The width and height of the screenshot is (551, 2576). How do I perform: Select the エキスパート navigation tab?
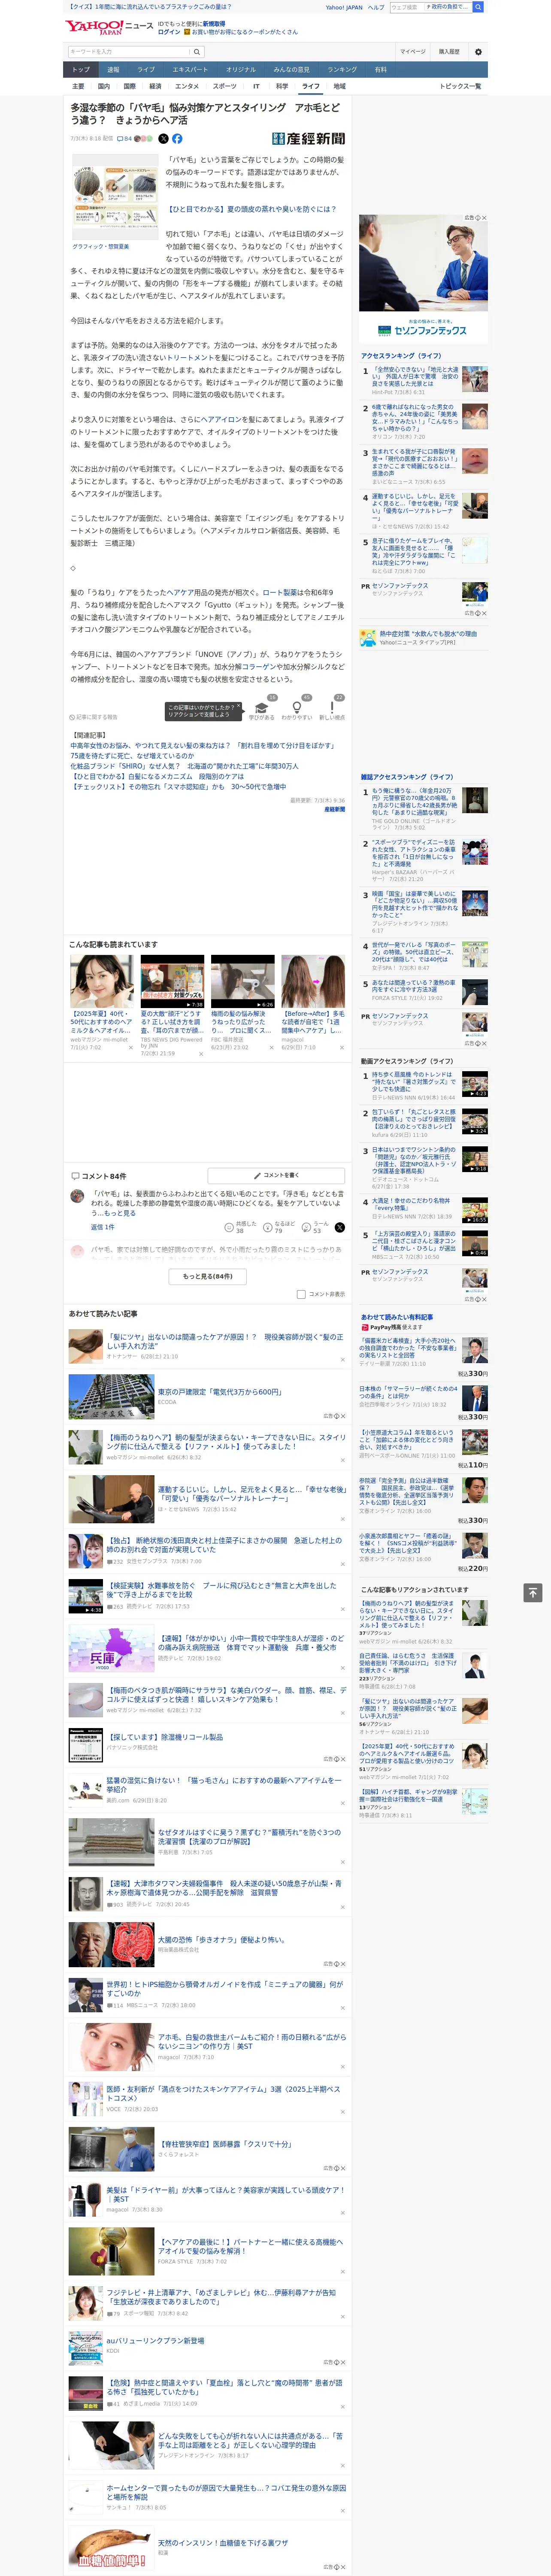(x=190, y=70)
